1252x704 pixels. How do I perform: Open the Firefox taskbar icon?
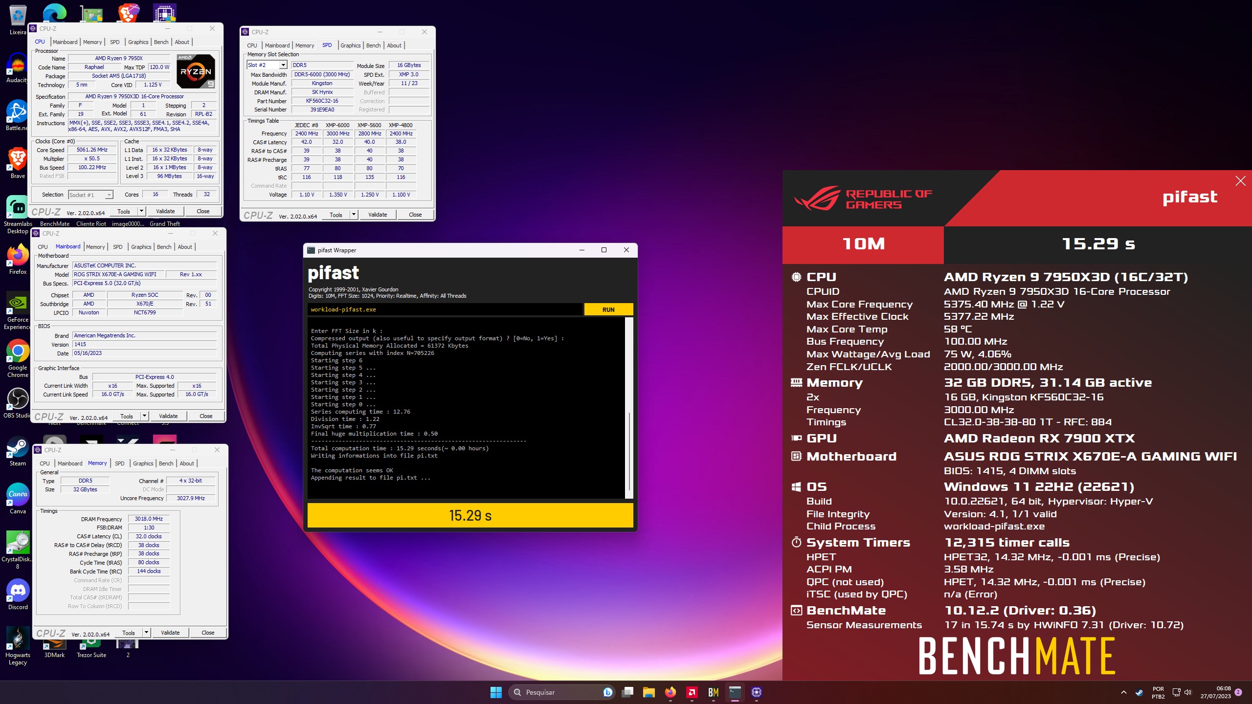pos(671,692)
